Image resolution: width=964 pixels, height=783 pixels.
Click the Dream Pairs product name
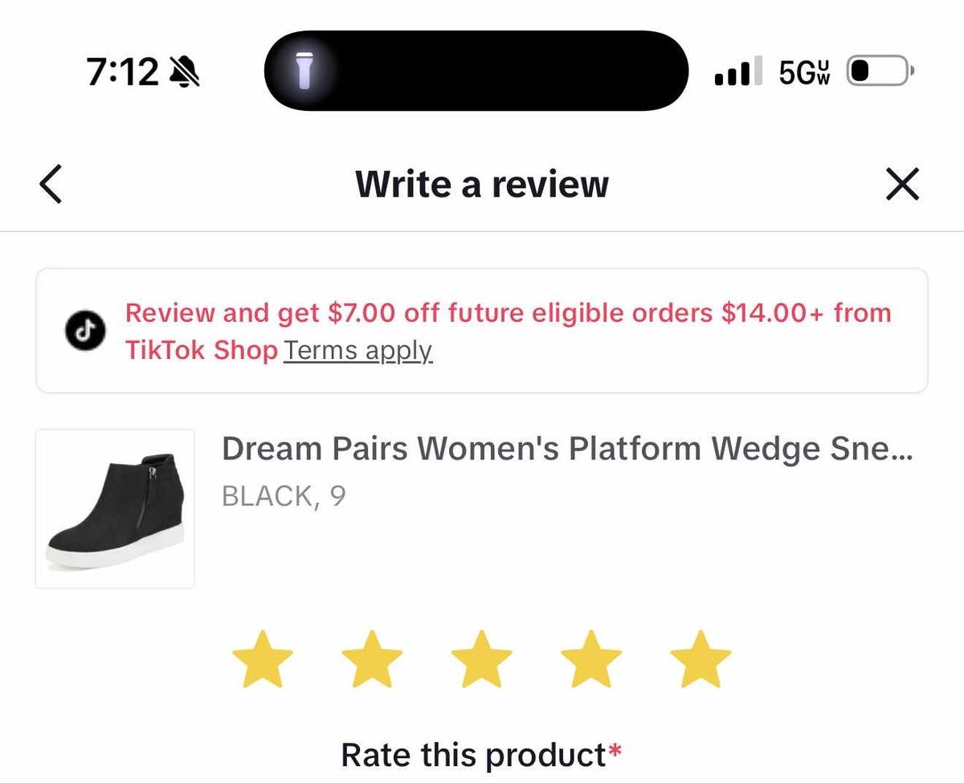click(566, 448)
